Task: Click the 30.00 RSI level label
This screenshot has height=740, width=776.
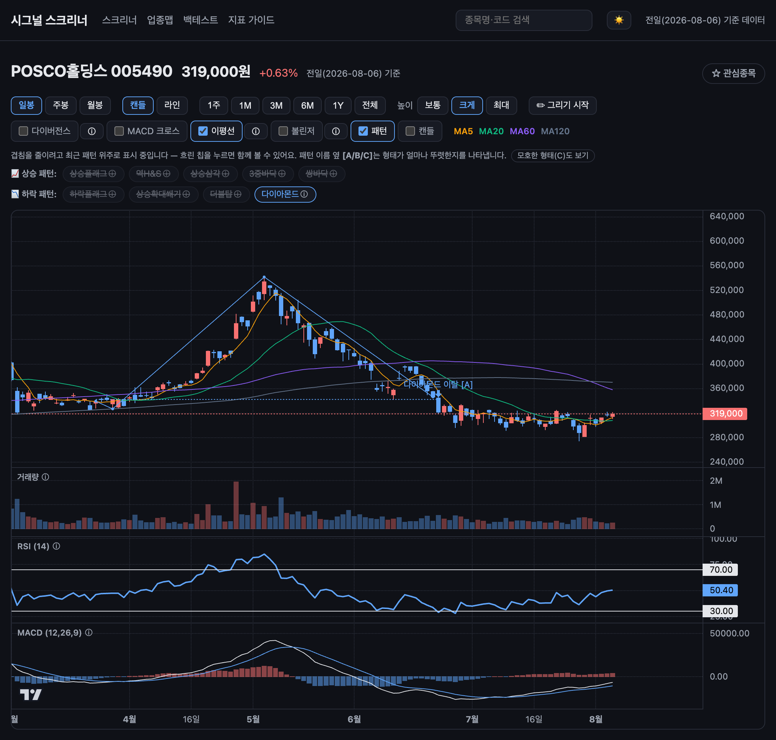Action: (720, 611)
